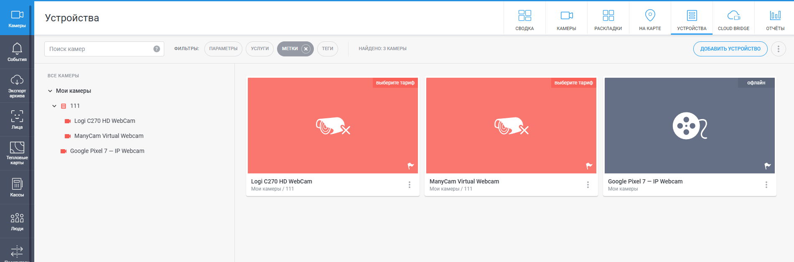Open the three-dot menu for Logi C270 HD WebCam
The height and width of the screenshot is (262, 794).
(x=410, y=185)
